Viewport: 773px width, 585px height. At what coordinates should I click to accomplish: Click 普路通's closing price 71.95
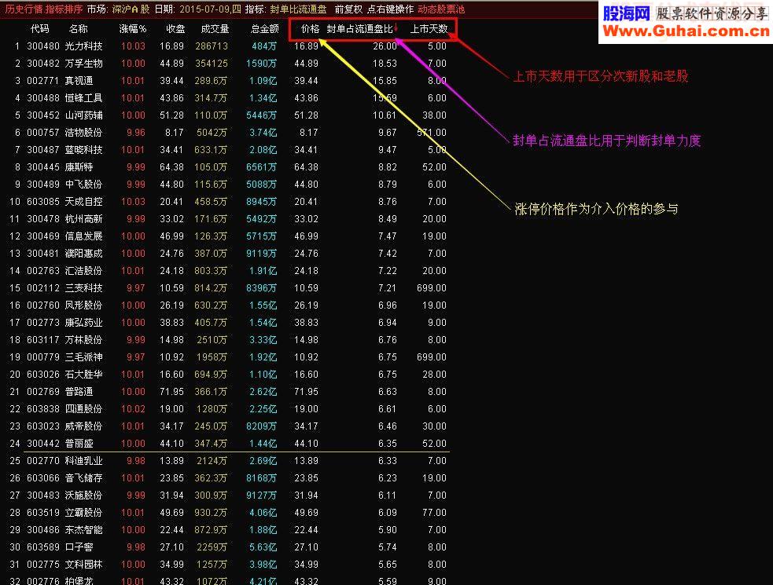click(171, 392)
